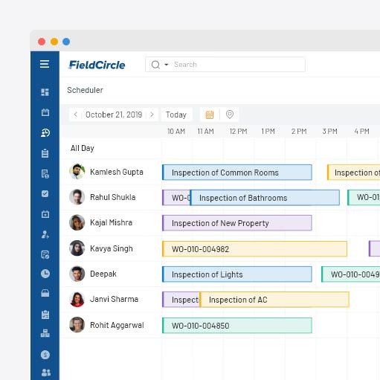Open the dashboard icon in sidebar

[x=45, y=92]
